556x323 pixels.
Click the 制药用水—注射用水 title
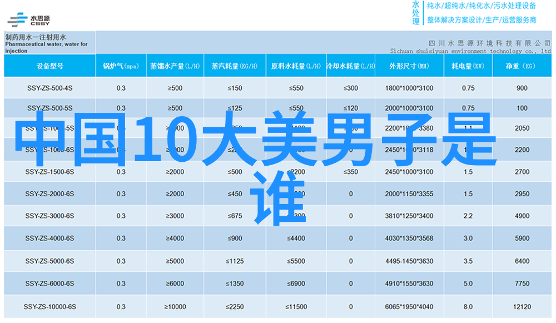pos(36,37)
